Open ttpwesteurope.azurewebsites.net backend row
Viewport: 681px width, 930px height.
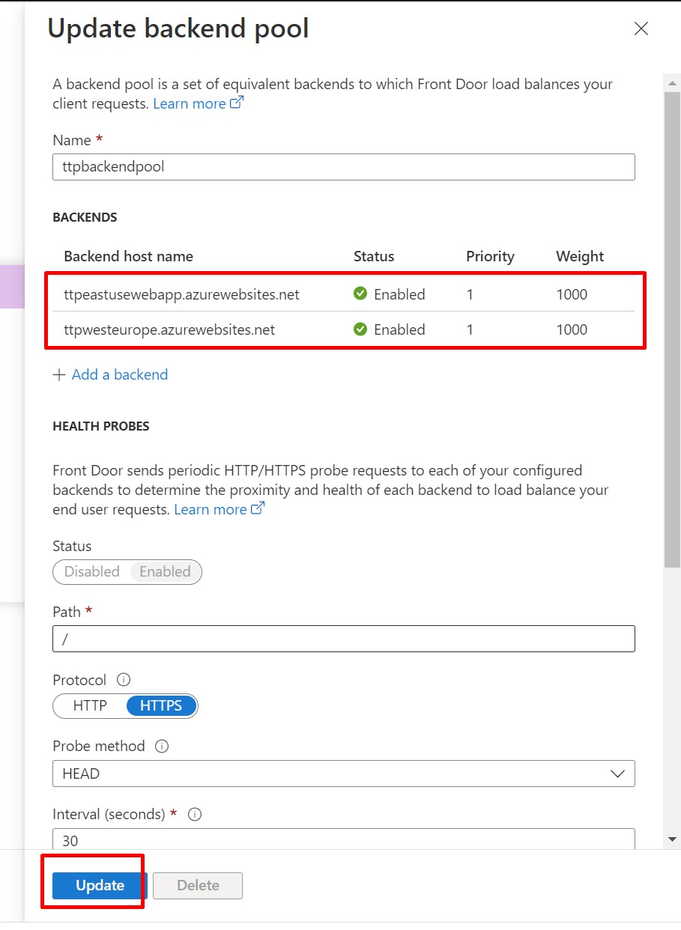pyautogui.click(x=169, y=329)
